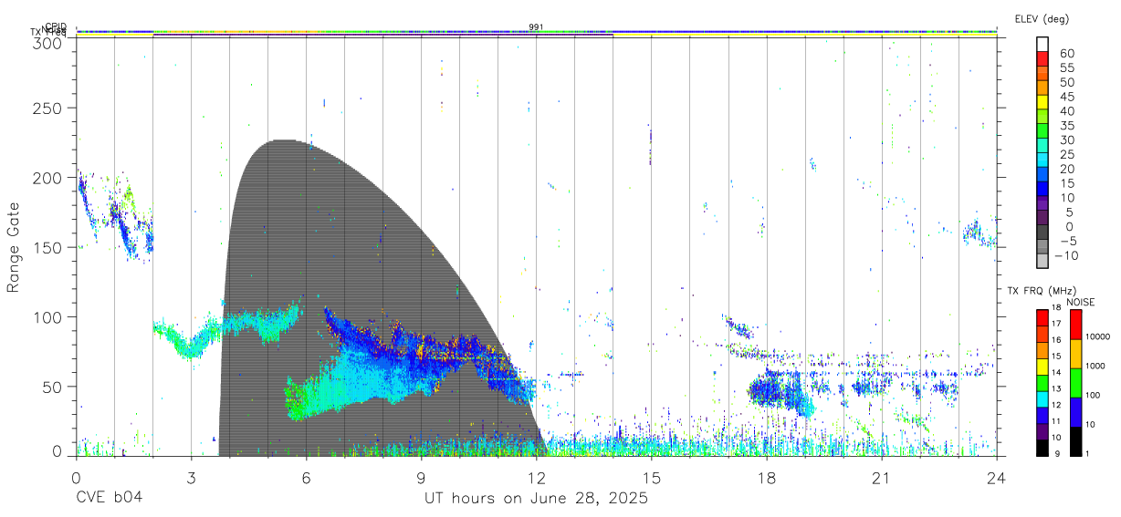Click the x-axis tick label "6"

[x=307, y=478]
